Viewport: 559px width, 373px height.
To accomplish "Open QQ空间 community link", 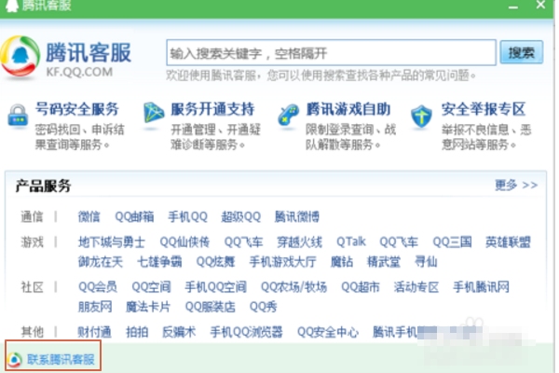I will tap(151, 287).
